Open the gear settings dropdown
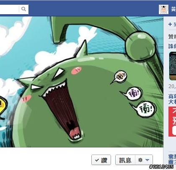This screenshot has width=176, height=170. pyautogui.click(x=144, y=160)
